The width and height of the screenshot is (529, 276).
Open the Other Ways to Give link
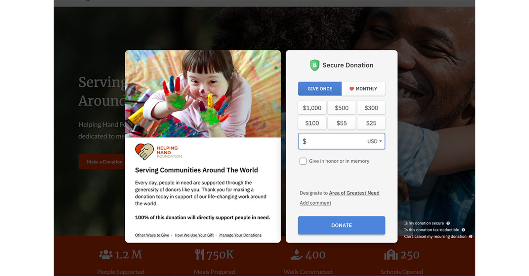tap(152, 235)
